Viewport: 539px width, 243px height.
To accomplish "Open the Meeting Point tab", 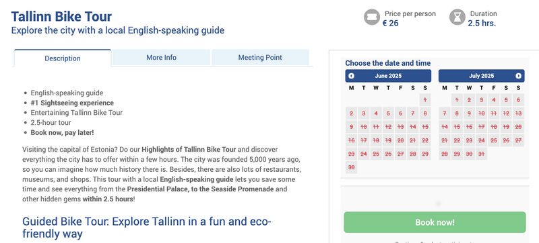I will (x=260, y=58).
